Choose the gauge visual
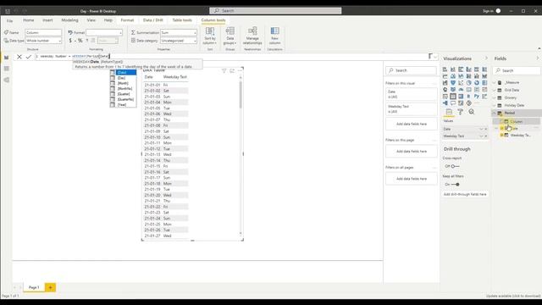The image size is (542, 305). tap(461, 90)
